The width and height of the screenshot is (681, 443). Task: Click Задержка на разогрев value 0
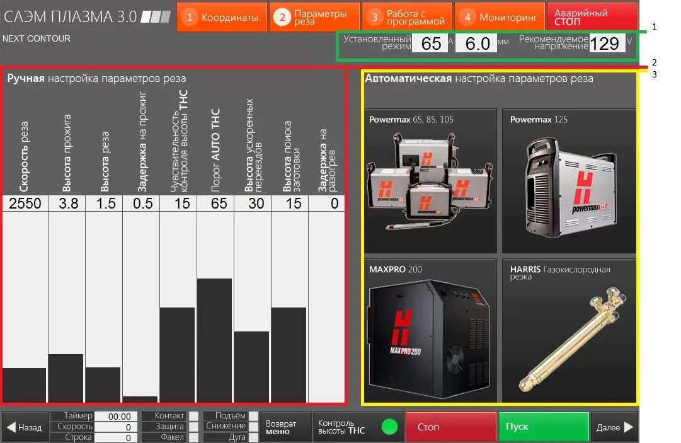[327, 204]
